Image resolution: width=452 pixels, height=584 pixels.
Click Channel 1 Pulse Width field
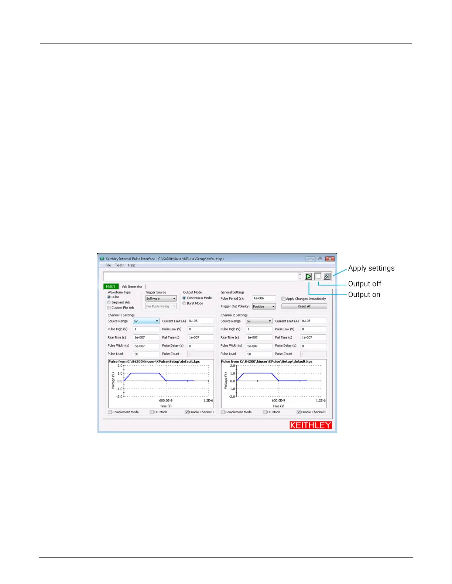[x=146, y=346]
